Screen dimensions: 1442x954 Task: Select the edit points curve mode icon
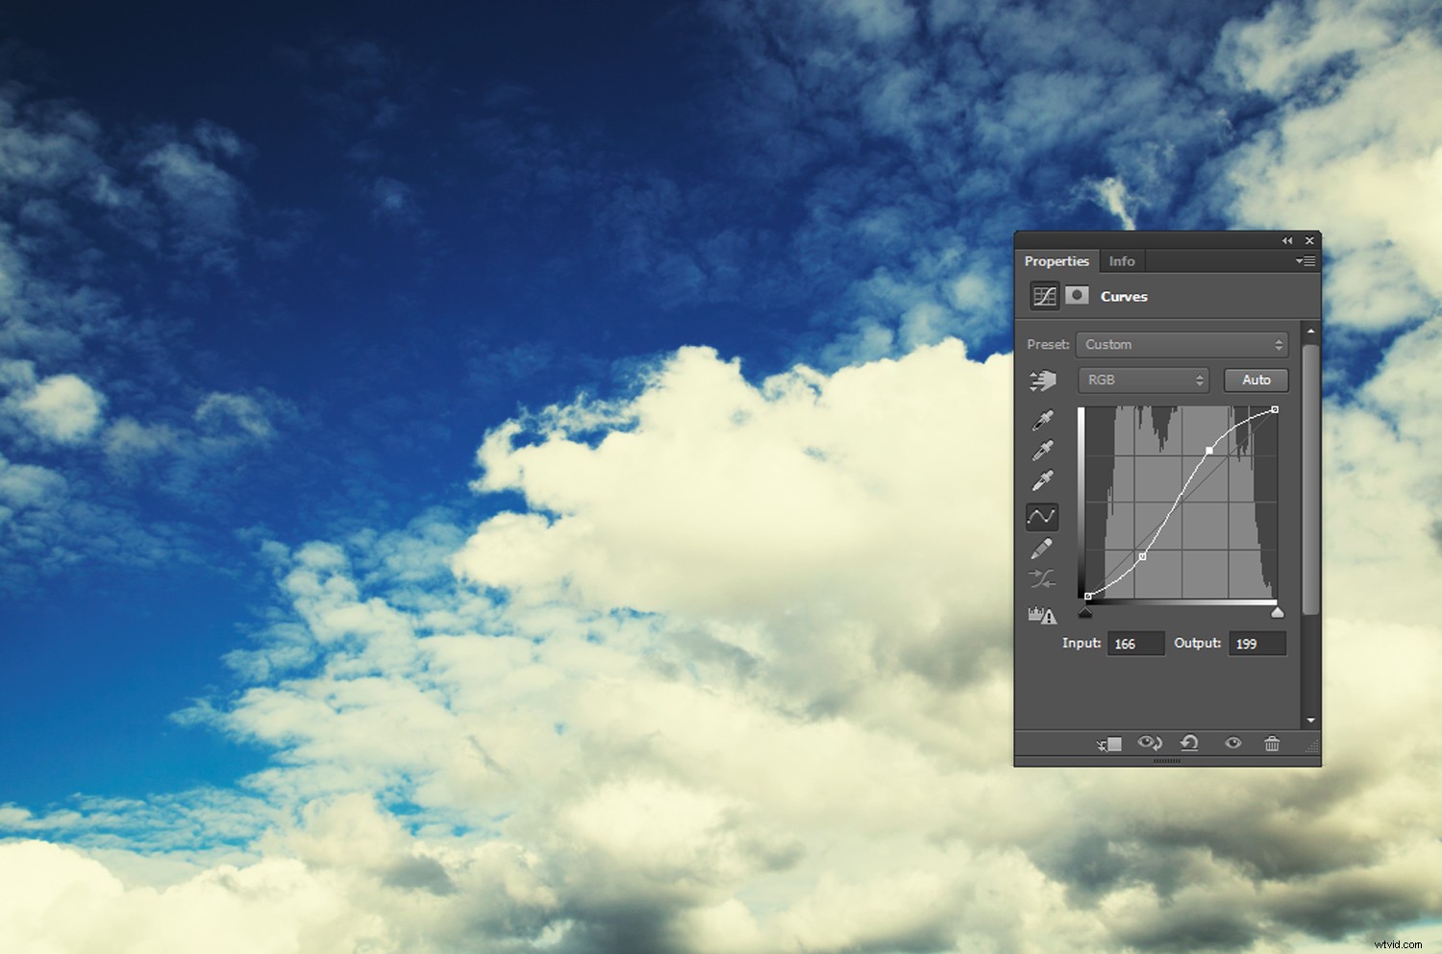coord(1043,516)
